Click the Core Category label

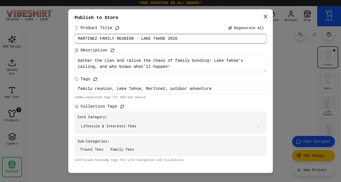92,117
